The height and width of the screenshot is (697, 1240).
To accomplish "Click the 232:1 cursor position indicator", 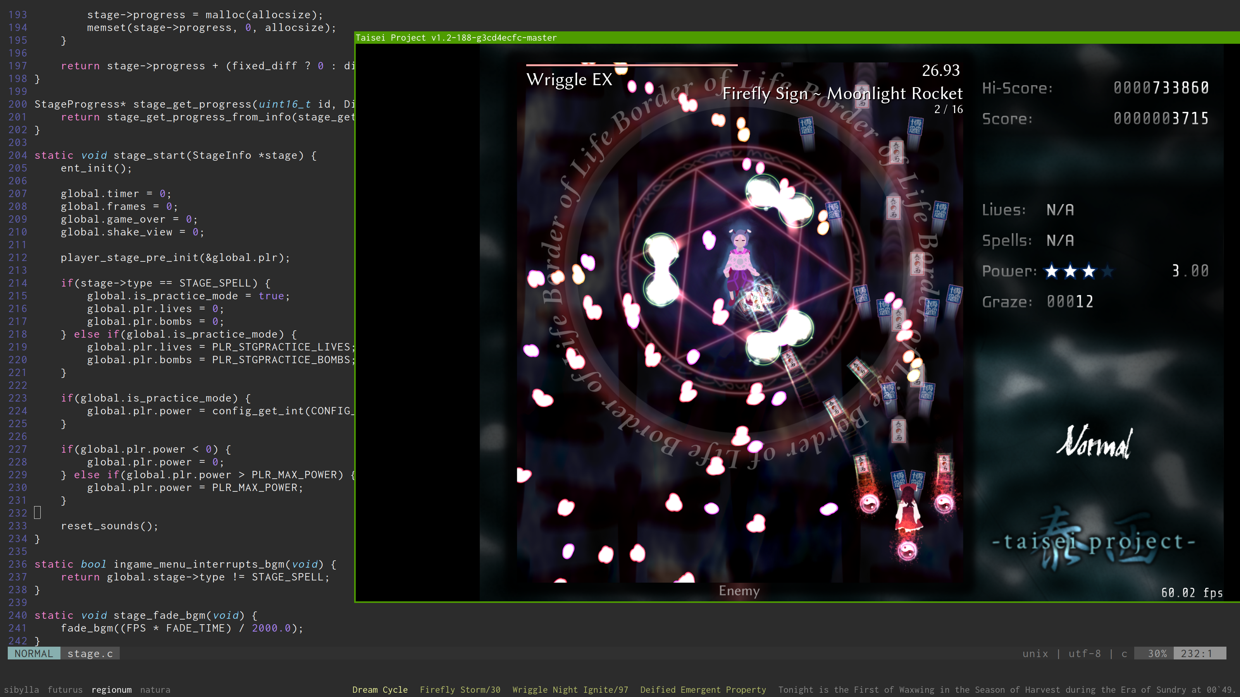I will tap(1196, 653).
